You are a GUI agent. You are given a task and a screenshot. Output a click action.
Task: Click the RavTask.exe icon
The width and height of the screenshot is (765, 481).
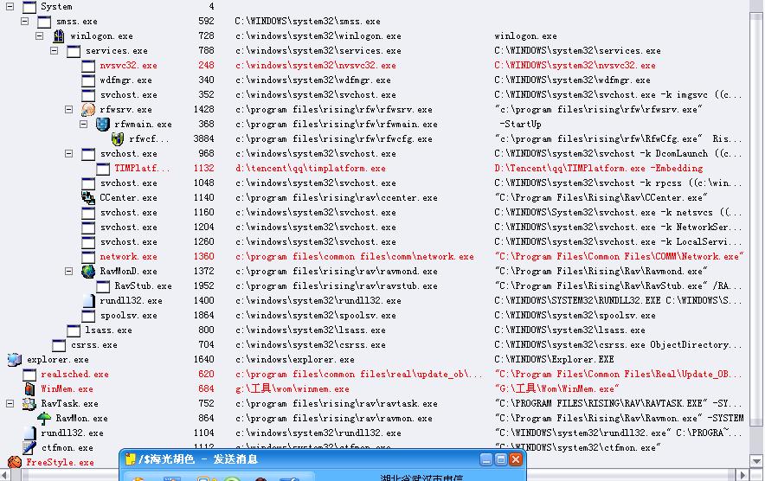pos(29,403)
